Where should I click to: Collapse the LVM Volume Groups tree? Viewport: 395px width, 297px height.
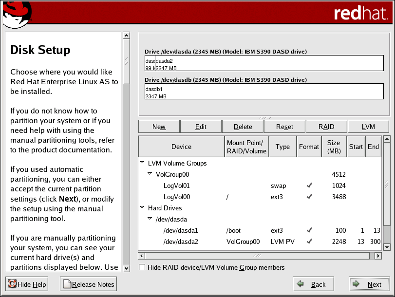pos(142,163)
